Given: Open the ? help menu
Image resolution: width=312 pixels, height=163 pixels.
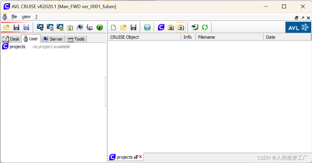Looking at the screenshot, I should (x=36, y=17).
